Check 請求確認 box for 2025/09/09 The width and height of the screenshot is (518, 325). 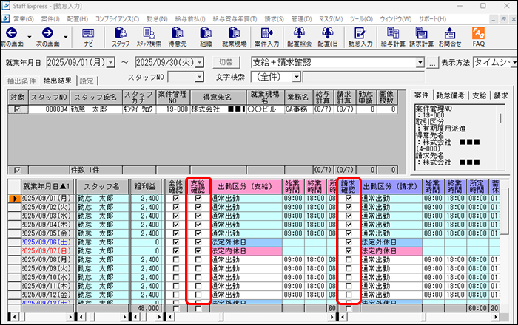(x=349, y=269)
